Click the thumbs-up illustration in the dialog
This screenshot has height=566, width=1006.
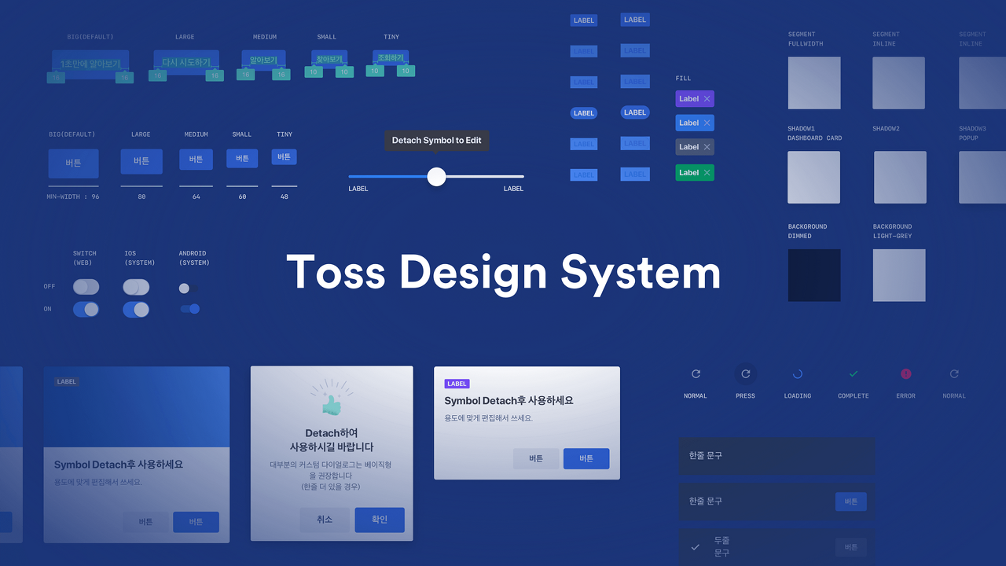point(332,399)
